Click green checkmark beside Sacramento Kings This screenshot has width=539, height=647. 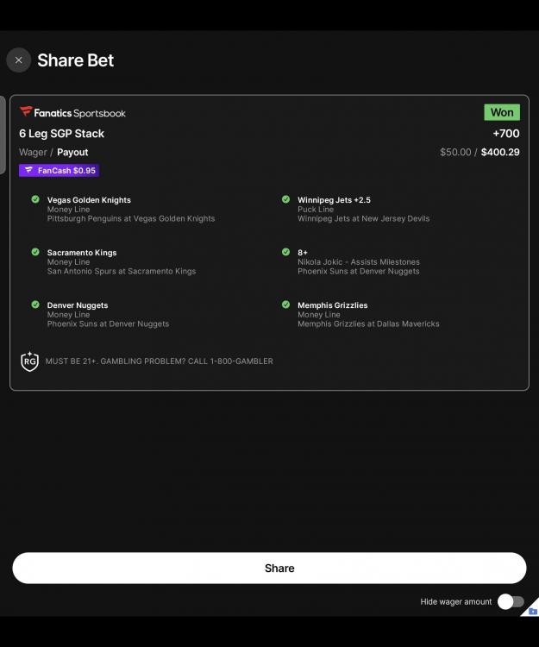pyautogui.click(x=35, y=252)
